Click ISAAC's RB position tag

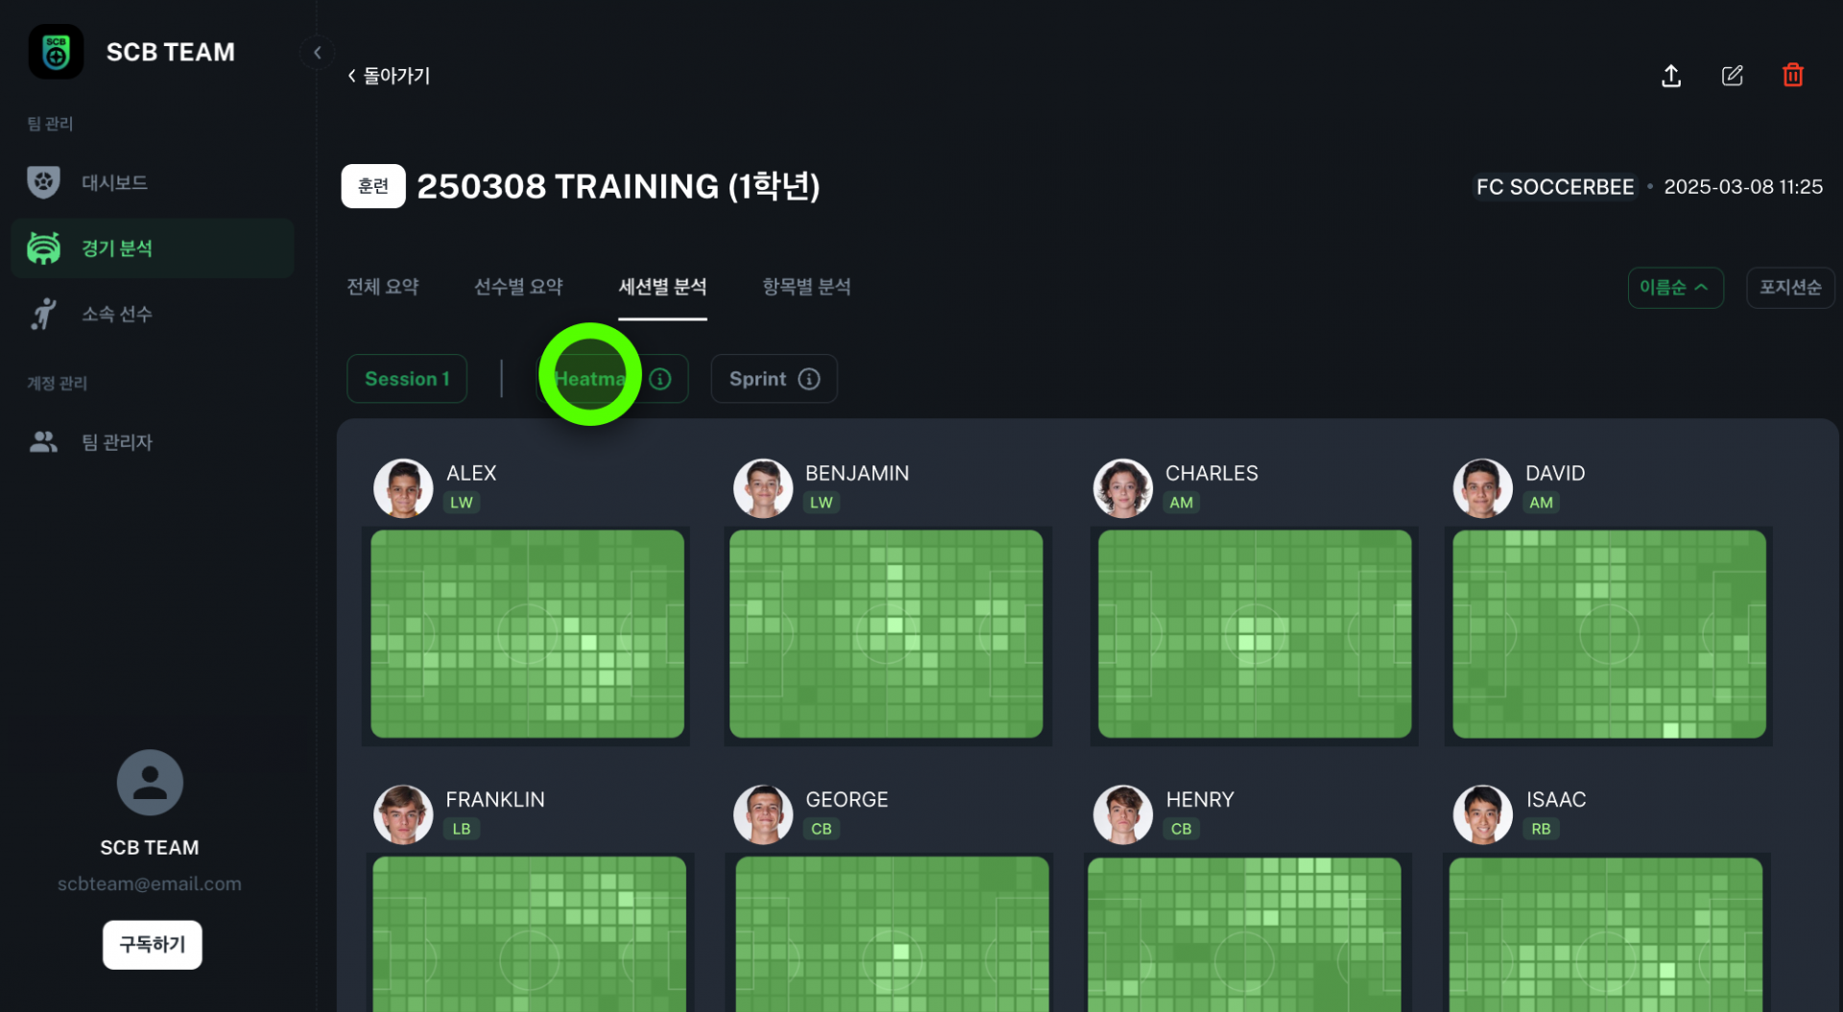(1542, 829)
